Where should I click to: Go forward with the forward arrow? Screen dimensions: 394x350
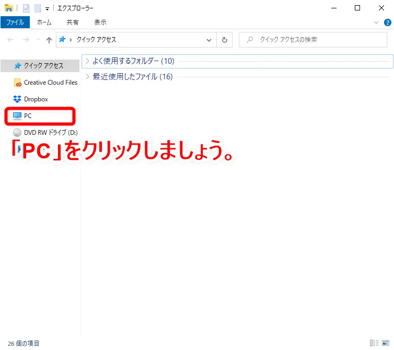coord(26,40)
